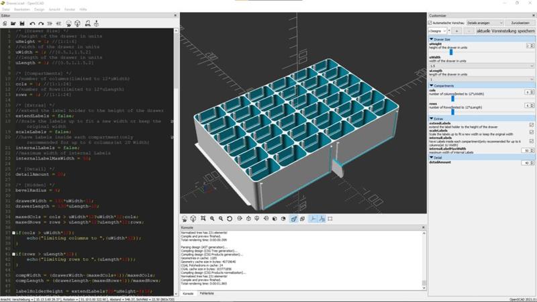Select orthogonal projection in the viewport toolbar
The image size is (537, 302).
pos(303,219)
